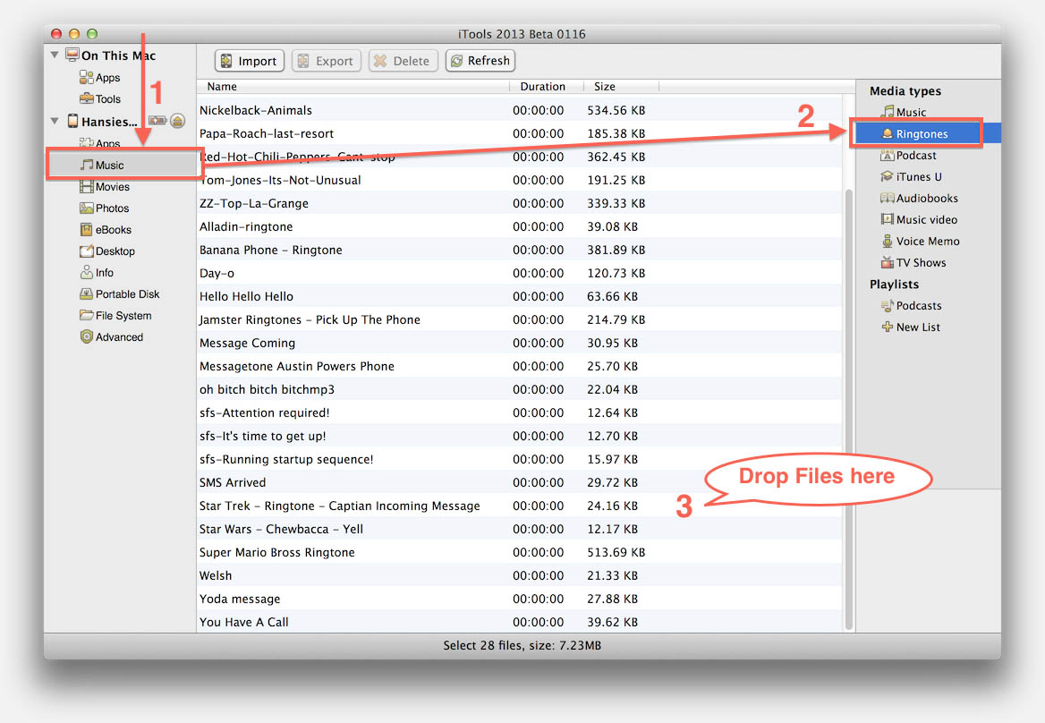Select Star Wars - Chewbacca - Yell

(520, 529)
